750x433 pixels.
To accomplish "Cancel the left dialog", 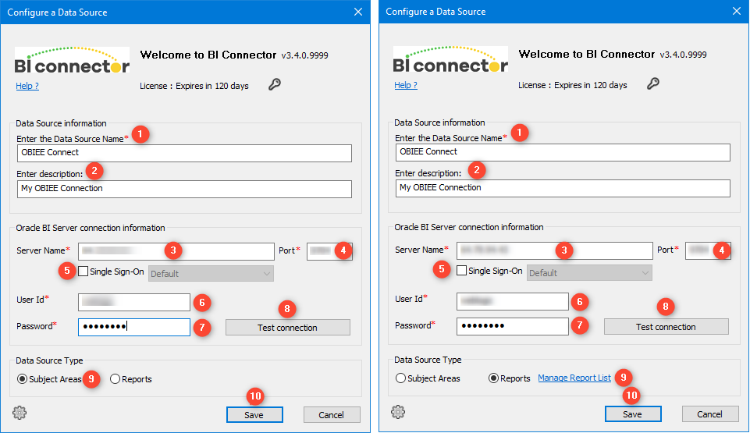I will [332, 415].
